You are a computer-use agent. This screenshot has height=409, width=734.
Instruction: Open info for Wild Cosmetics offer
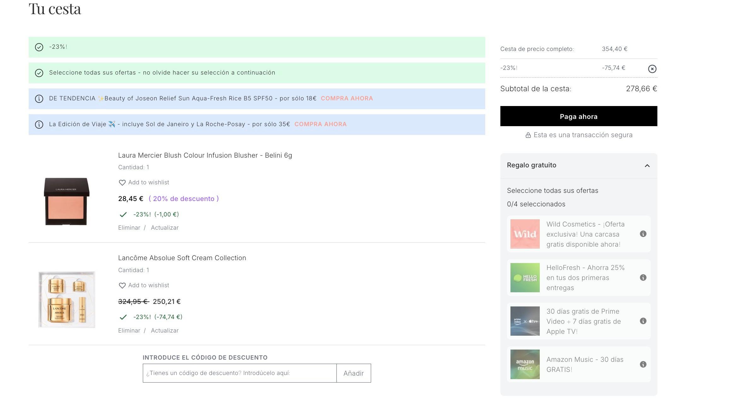tap(643, 234)
